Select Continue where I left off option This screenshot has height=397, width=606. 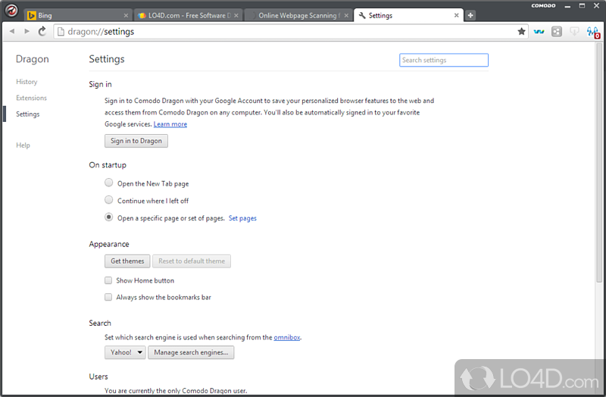[x=108, y=200]
